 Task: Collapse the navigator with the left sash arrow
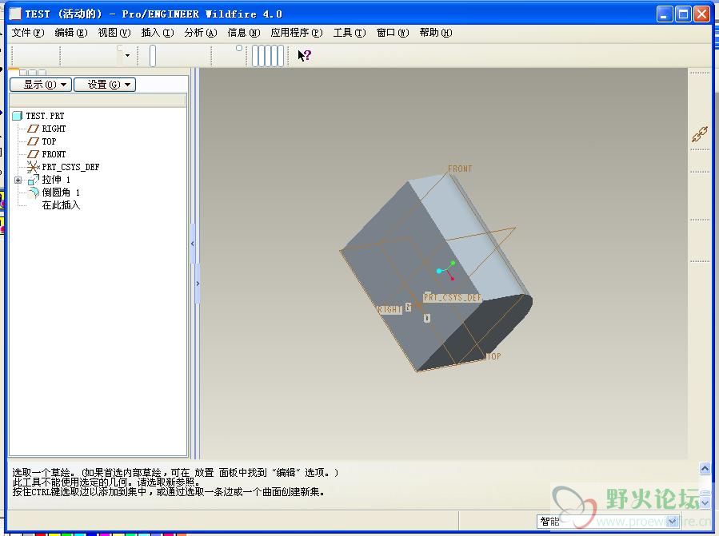[x=193, y=244]
